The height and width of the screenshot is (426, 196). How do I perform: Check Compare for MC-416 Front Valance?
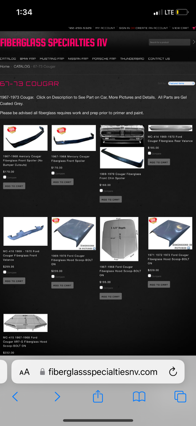4,272
